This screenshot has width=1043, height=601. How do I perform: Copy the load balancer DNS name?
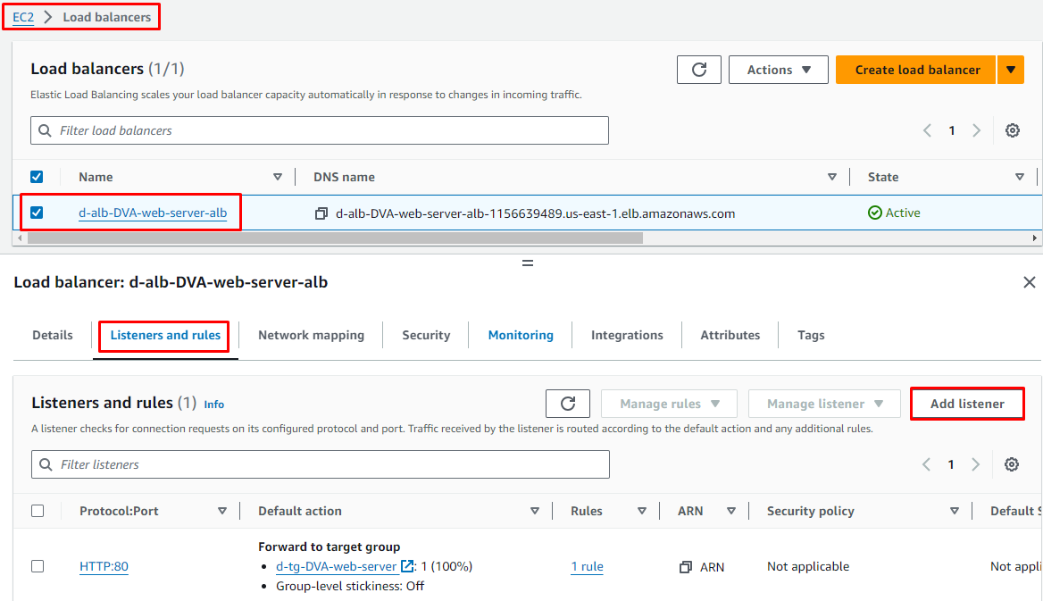click(x=321, y=213)
